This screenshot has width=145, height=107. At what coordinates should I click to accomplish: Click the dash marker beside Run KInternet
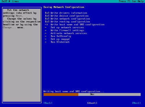tap(46, 42)
